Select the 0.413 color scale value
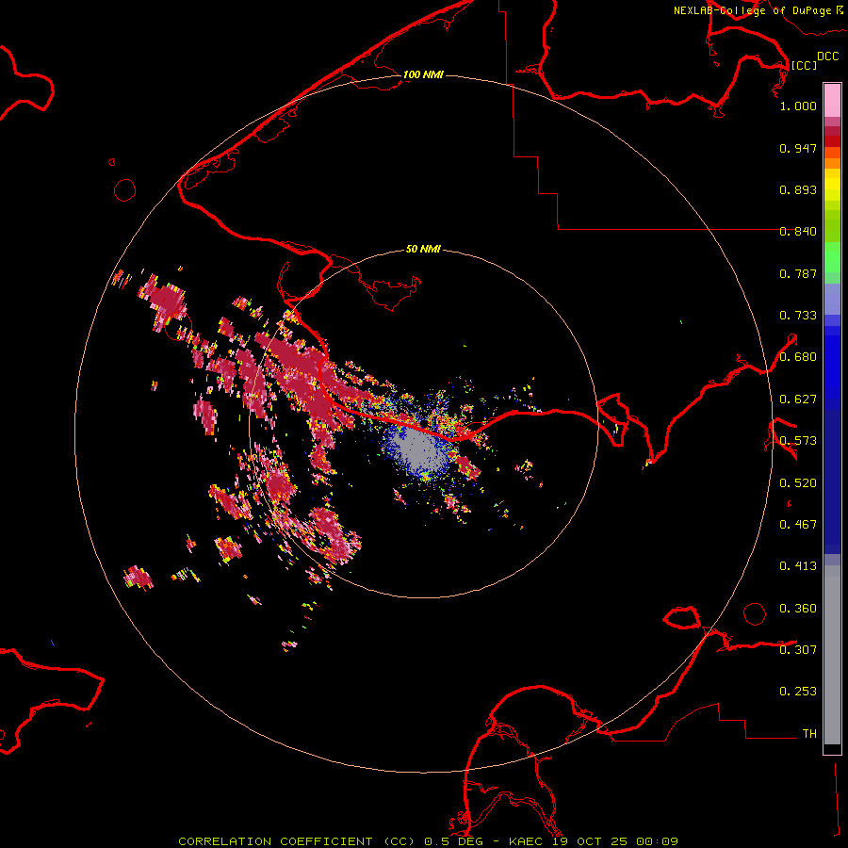The width and height of the screenshot is (848, 848). pyautogui.click(x=798, y=566)
